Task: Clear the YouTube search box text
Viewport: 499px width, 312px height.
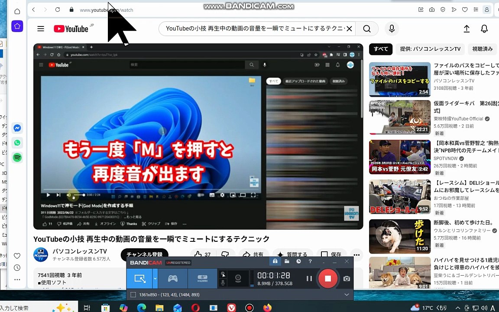Action: click(349, 29)
